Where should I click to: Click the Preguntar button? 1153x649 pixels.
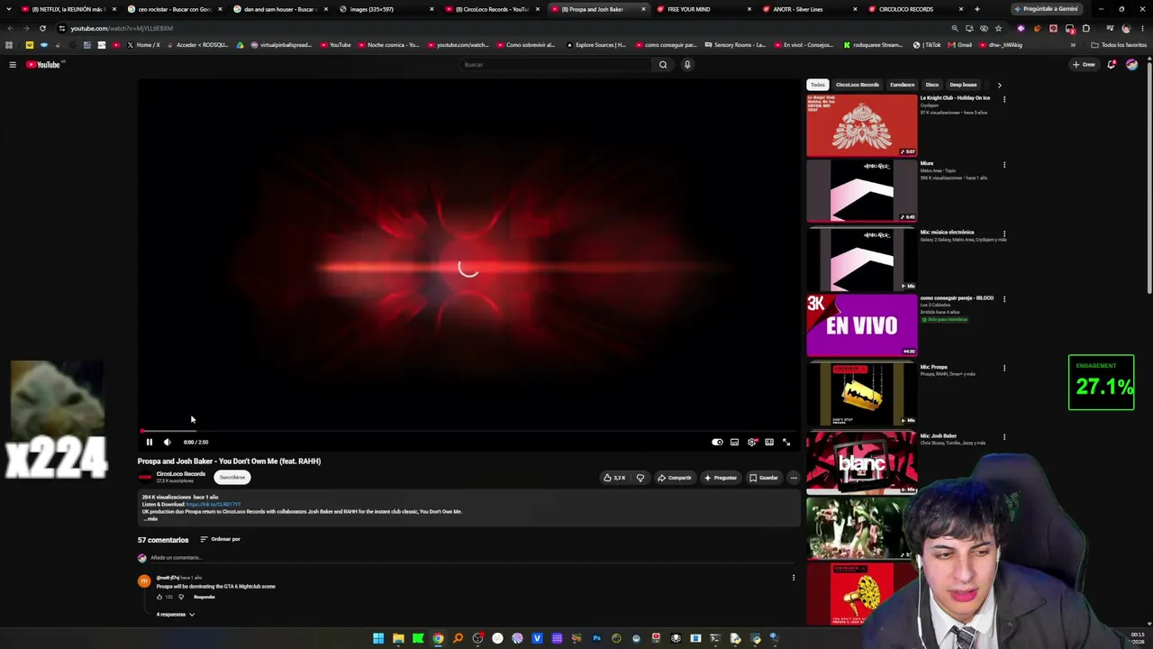[721, 478]
